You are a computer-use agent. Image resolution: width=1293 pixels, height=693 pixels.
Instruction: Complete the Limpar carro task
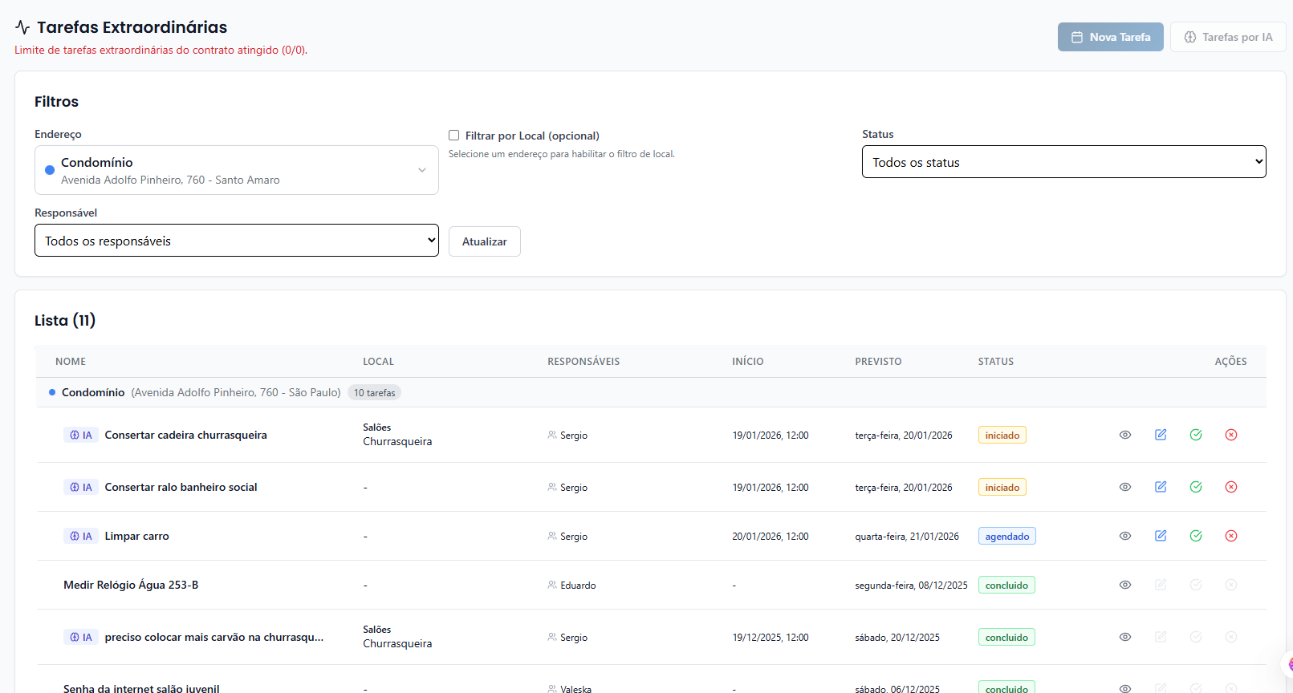coord(1196,536)
